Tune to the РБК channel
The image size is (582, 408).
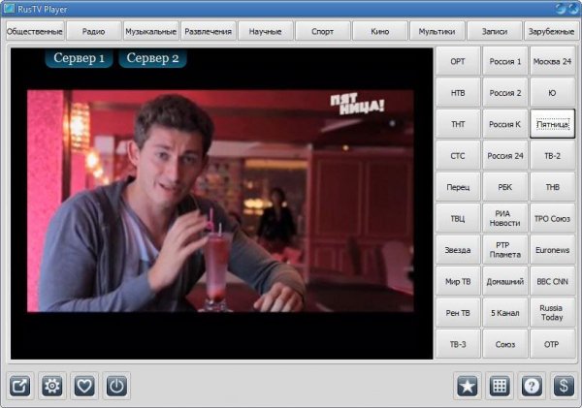[505, 187]
